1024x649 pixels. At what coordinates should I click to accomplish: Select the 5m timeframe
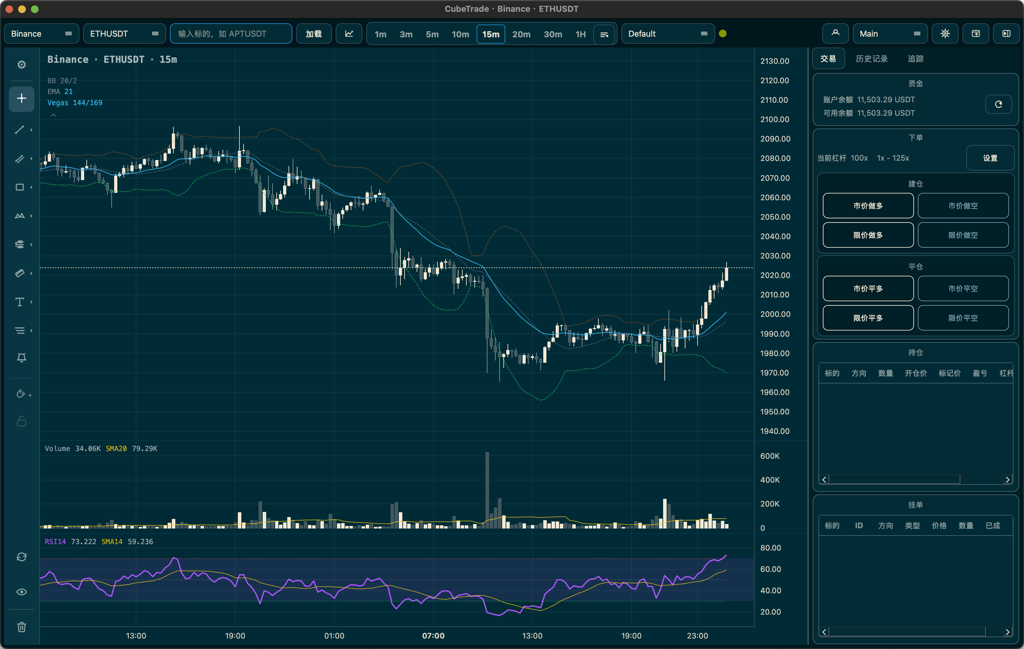pyautogui.click(x=432, y=34)
